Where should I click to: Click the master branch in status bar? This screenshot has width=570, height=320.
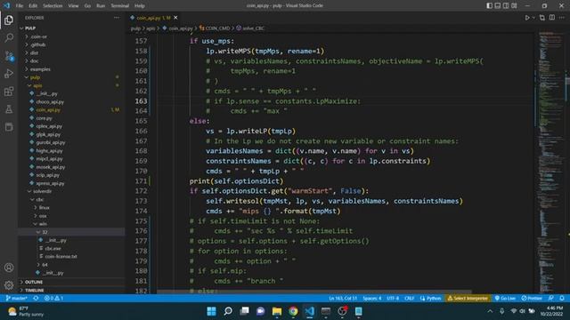point(17,299)
